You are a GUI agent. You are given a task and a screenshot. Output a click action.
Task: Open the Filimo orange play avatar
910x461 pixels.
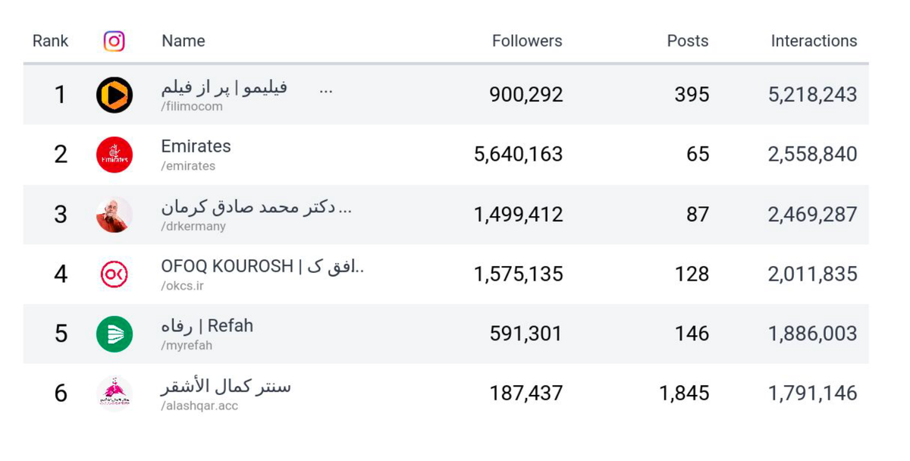coord(115,95)
